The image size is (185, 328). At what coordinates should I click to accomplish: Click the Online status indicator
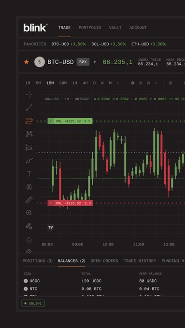click(x=33, y=303)
